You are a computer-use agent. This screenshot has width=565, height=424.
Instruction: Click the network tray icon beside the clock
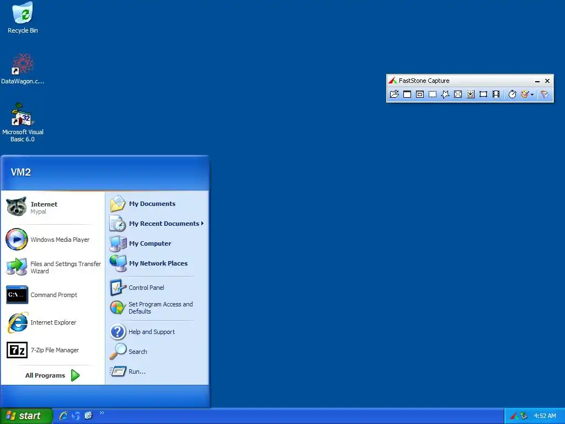click(524, 416)
